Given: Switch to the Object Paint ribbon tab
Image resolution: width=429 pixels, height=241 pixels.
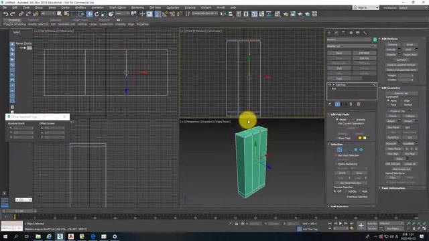Looking at the screenshot, I should [x=80, y=20].
